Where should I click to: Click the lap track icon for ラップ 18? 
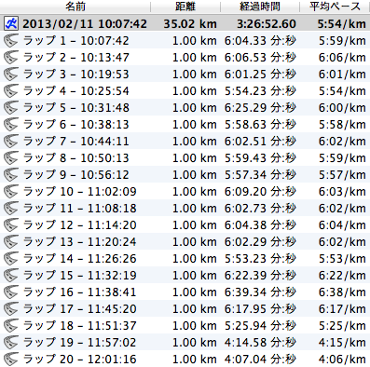click(11, 325)
